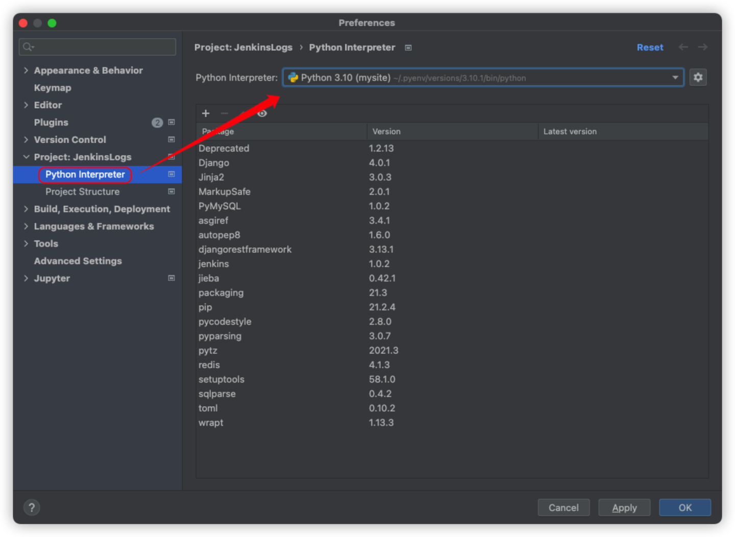Sort by Version column header
The width and height of the screenshot is (735, 537).
pyautogui.click(x=452, y=132)
